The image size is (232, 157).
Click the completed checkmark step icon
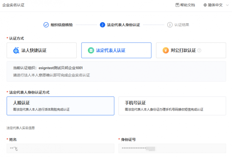pyautogui.click(x=46, y=25)
